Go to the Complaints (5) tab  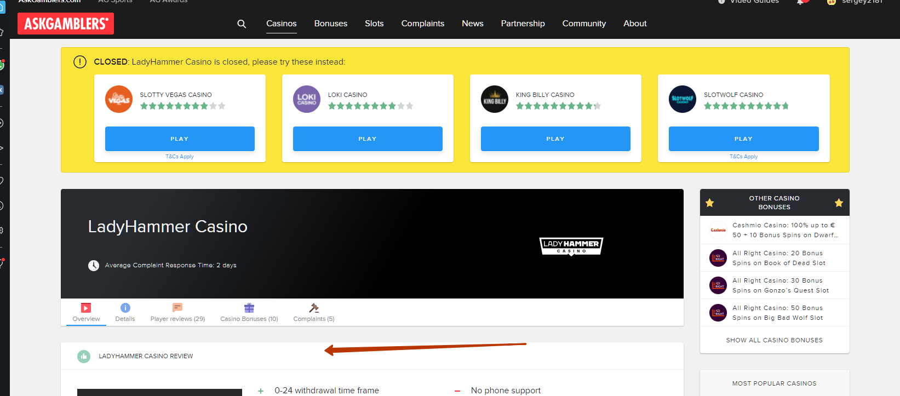point(314,313)
